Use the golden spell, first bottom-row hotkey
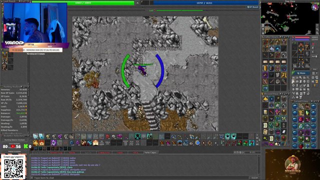Screen dimensions: 320x180 click(35, 142)
